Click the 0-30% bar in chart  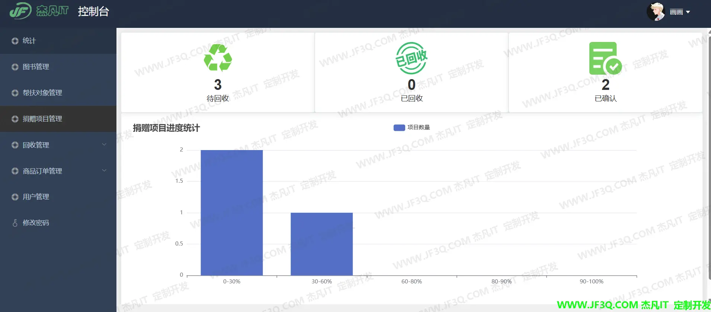pos(231,212)
